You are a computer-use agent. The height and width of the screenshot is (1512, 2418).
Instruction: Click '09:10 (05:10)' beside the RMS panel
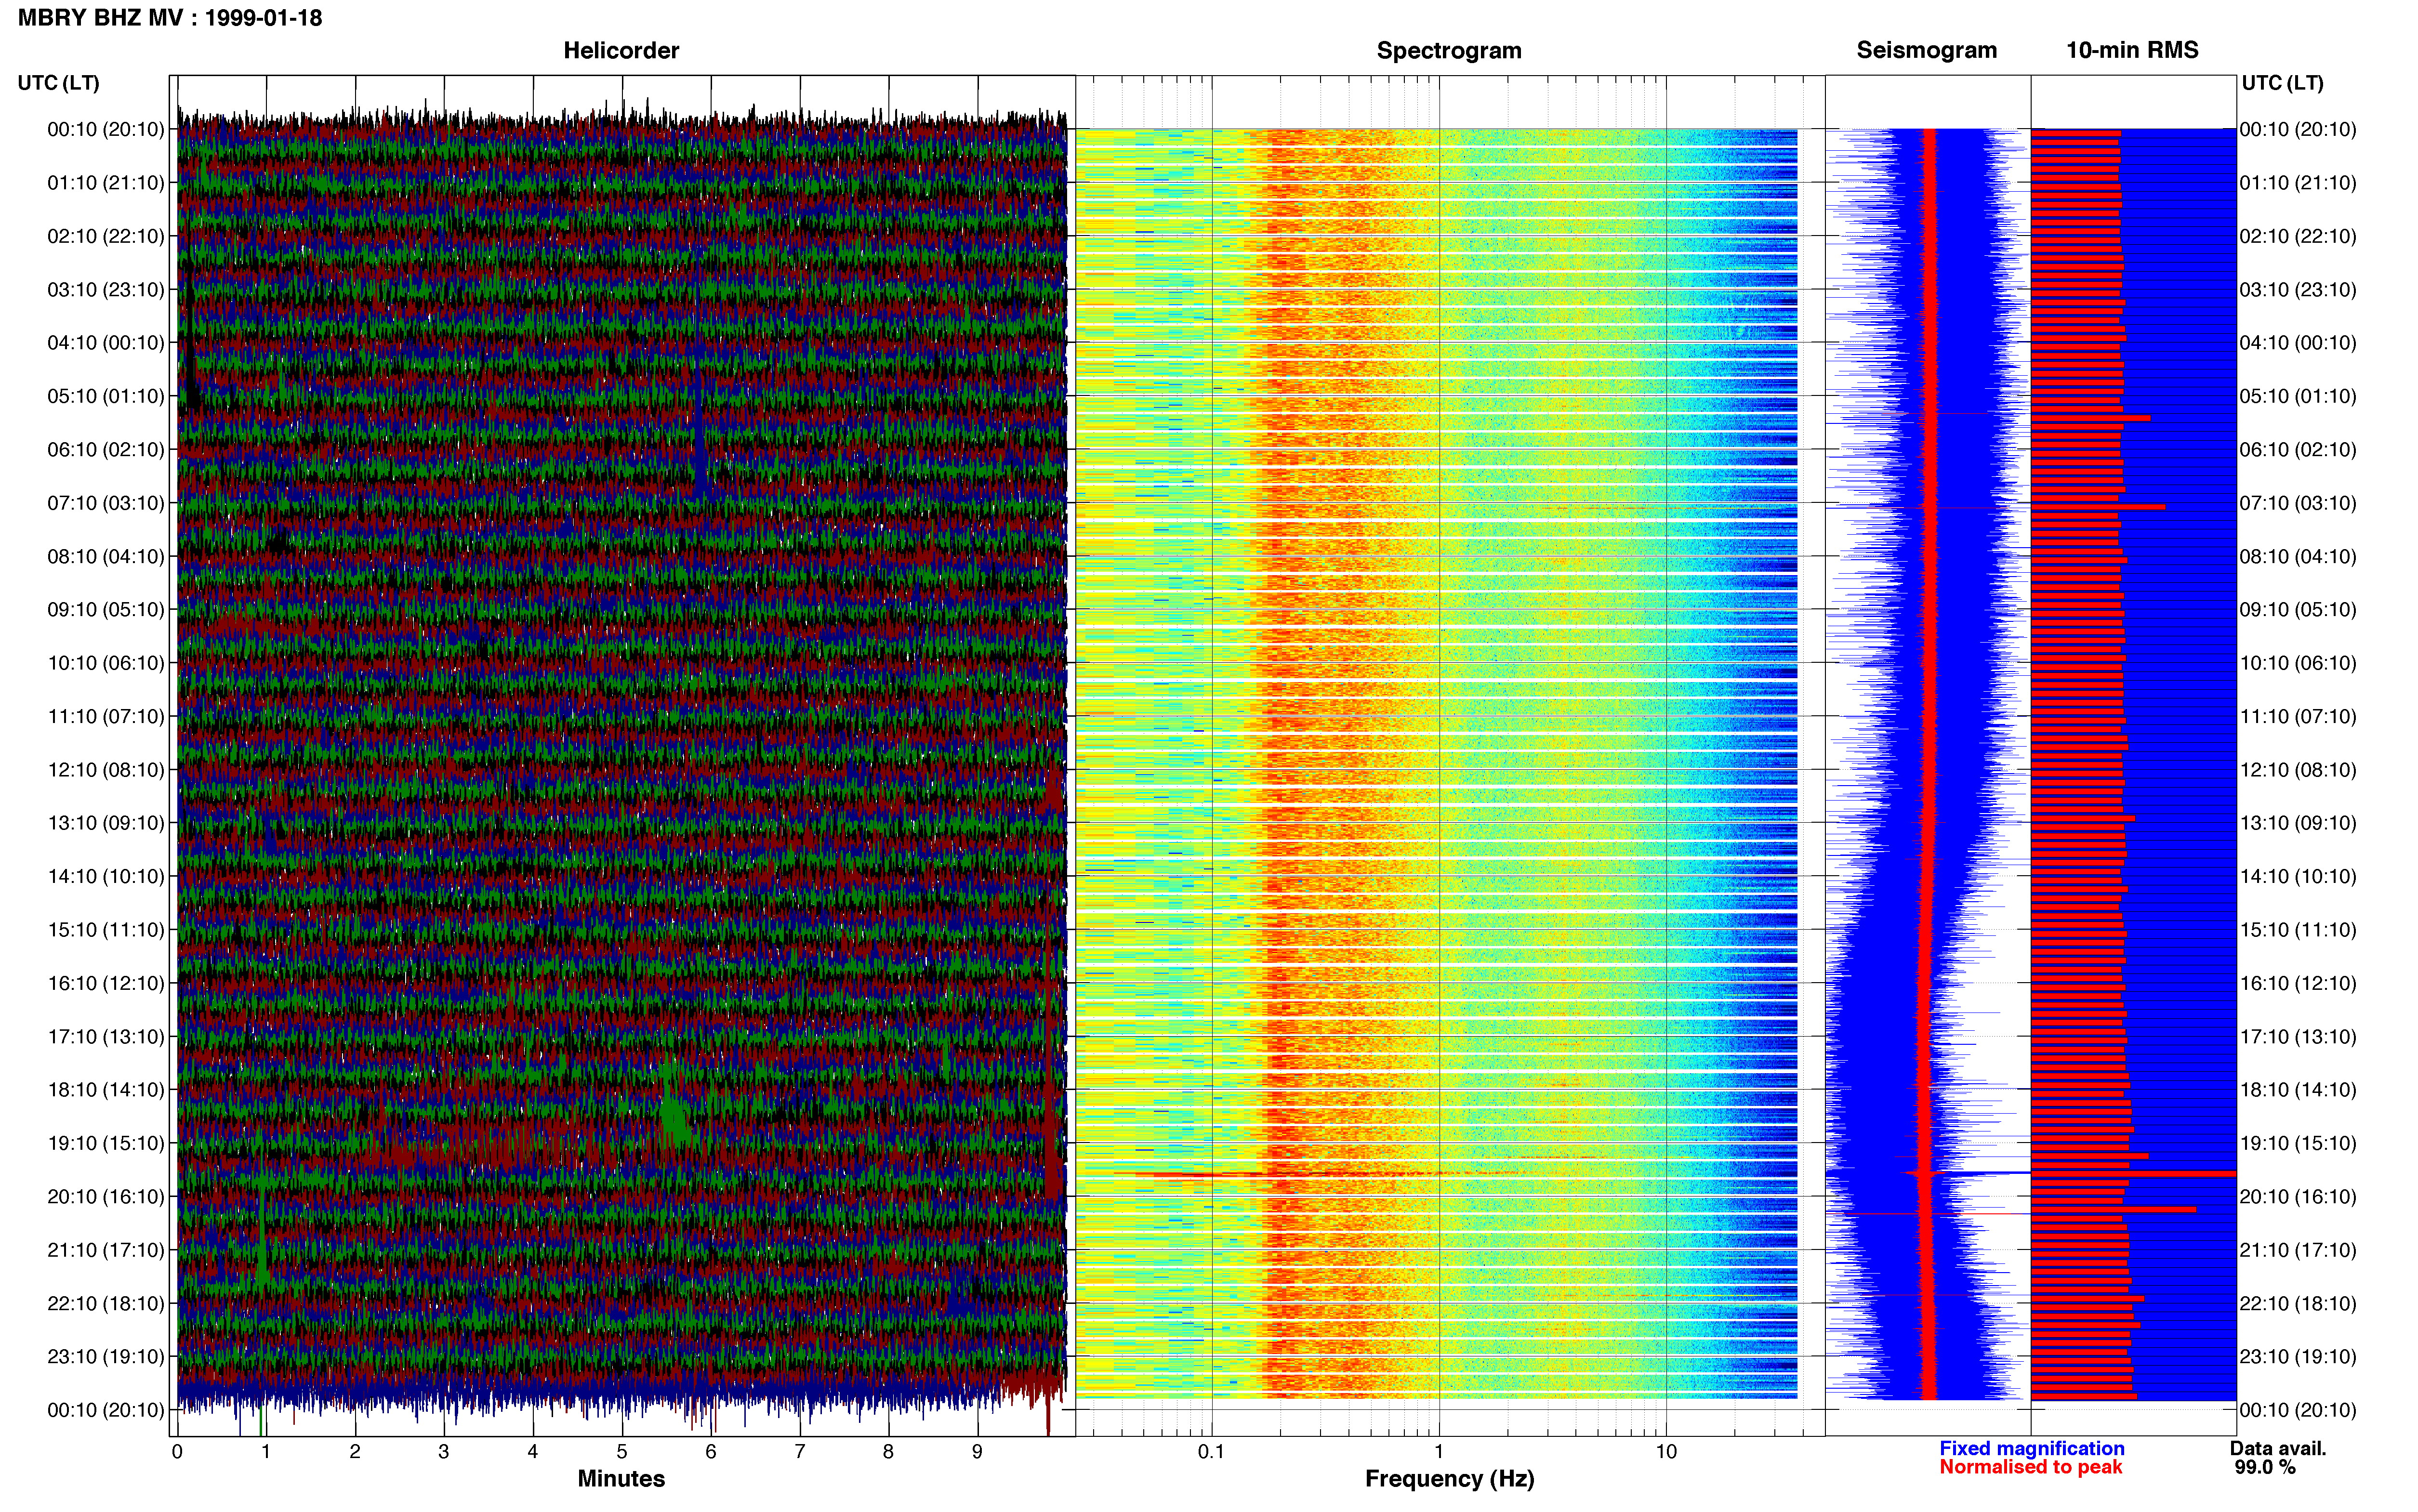tap(2298, 609)
